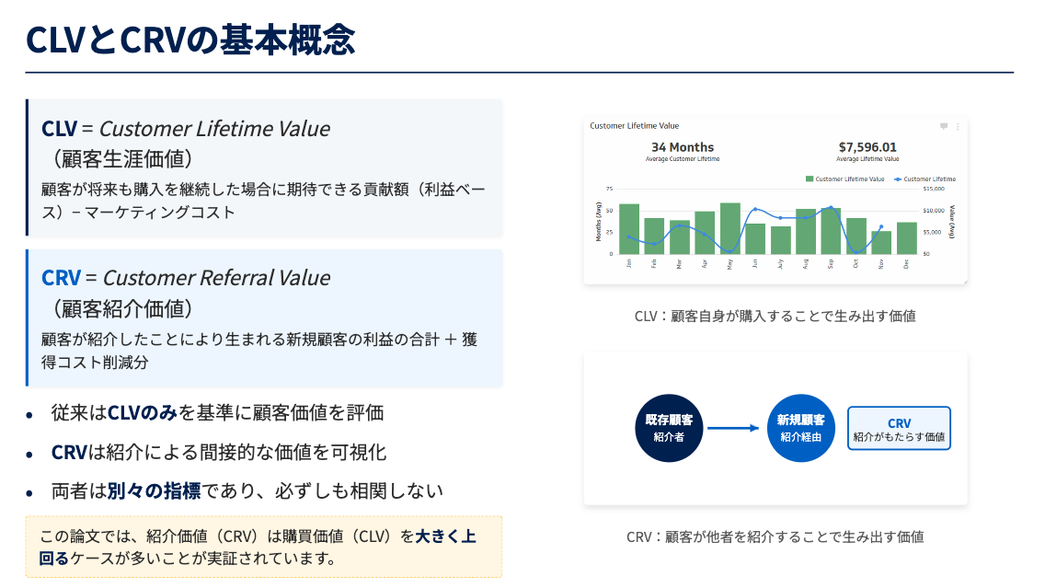Open the three-dot menu on the chart card
Screen dimensions: 1045x588
point(958,126)
